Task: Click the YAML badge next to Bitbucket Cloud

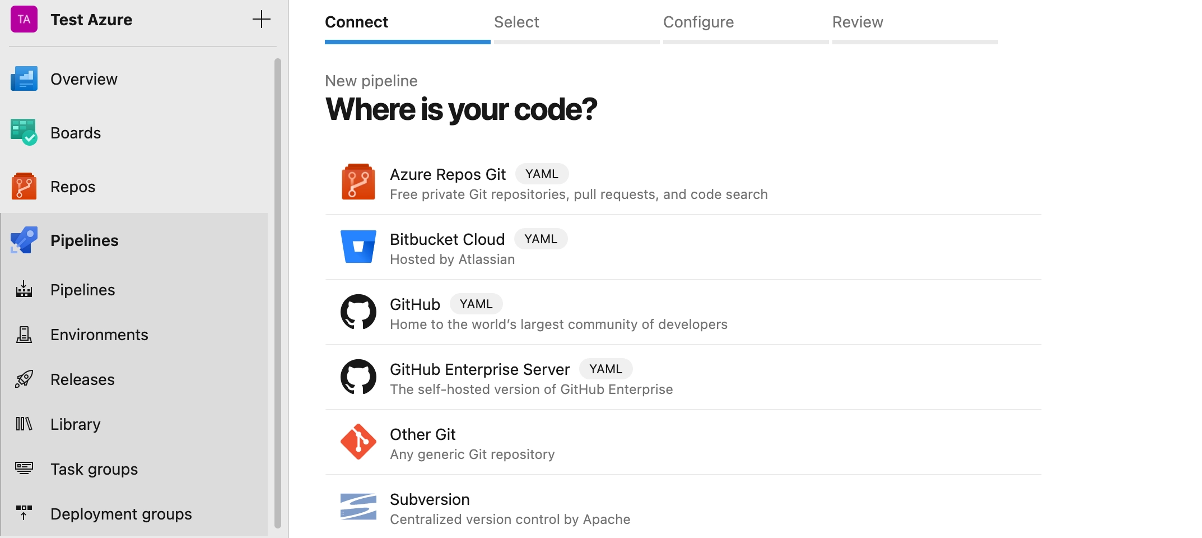Action: pyautogui.click(x=541, y=239)
